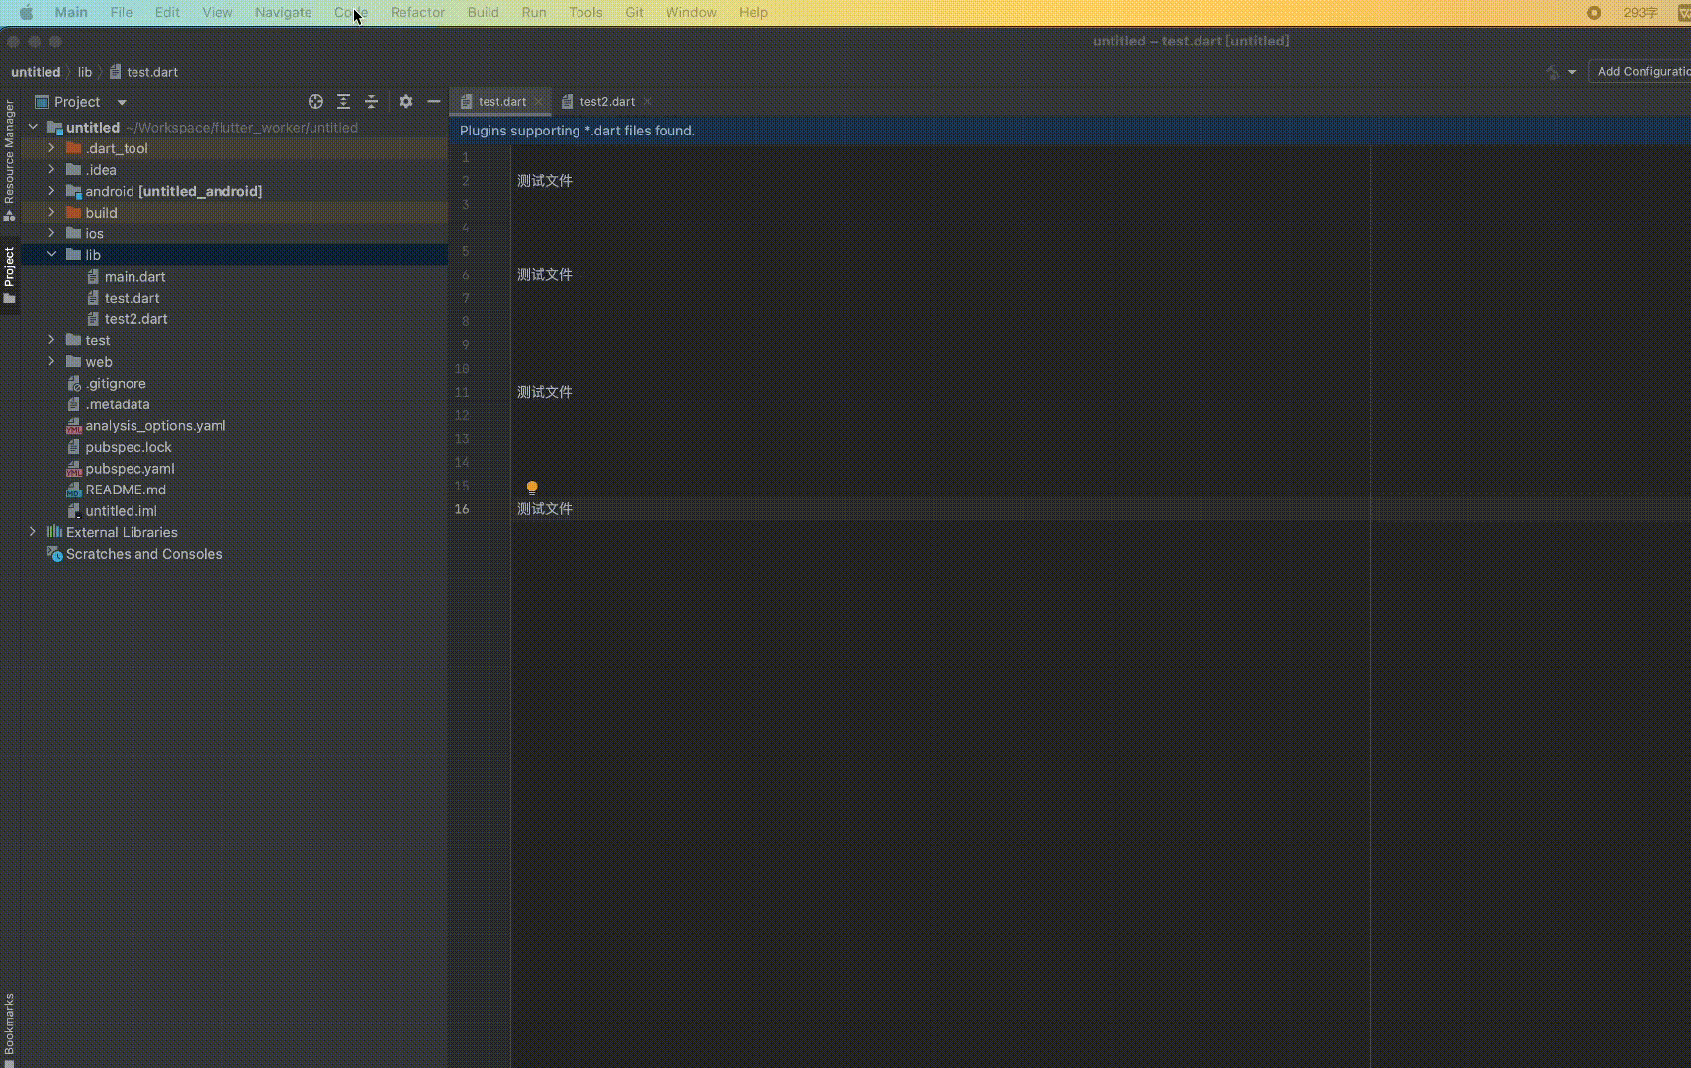Open the Navigate menu
The width and height of the screenshot is (1691, 1068).
[283, 13]
